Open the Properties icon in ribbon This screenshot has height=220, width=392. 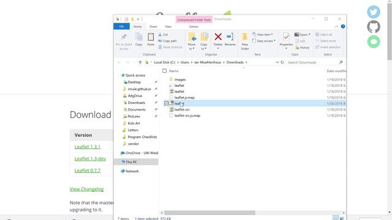(286, 37)
